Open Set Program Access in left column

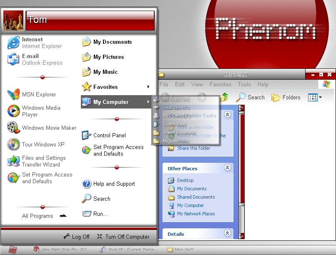(x=40, y=178)
